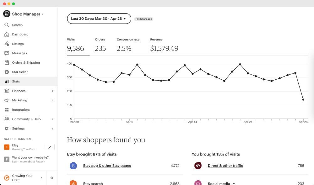The width and height of the screenshot is (314, 185).
Task: Select the Stats menu item
Action: point(29,82)
